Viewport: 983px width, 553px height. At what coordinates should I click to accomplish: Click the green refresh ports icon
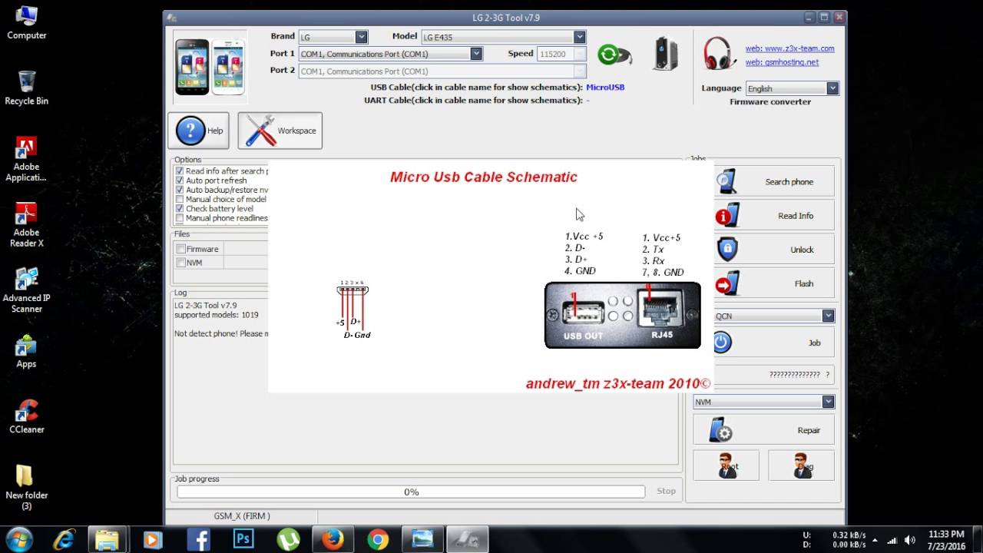click(614, 55)
